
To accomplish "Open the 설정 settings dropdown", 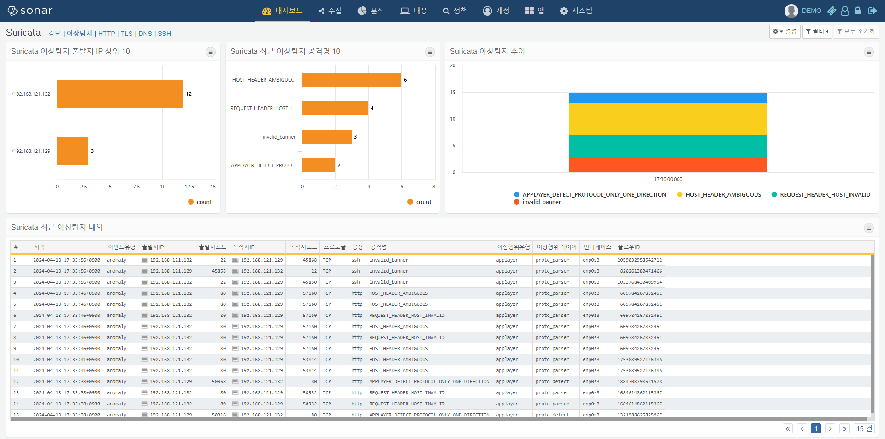I will click(x=785, y=31).
